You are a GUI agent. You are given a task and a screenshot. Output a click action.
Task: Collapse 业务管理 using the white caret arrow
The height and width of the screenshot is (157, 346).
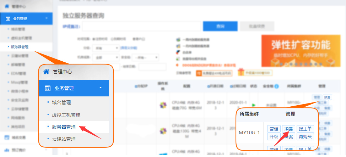coord(101,88)
